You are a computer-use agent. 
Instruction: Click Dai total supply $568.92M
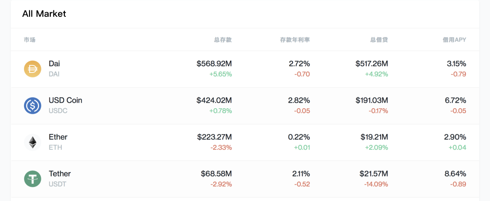tap(214, 64)
